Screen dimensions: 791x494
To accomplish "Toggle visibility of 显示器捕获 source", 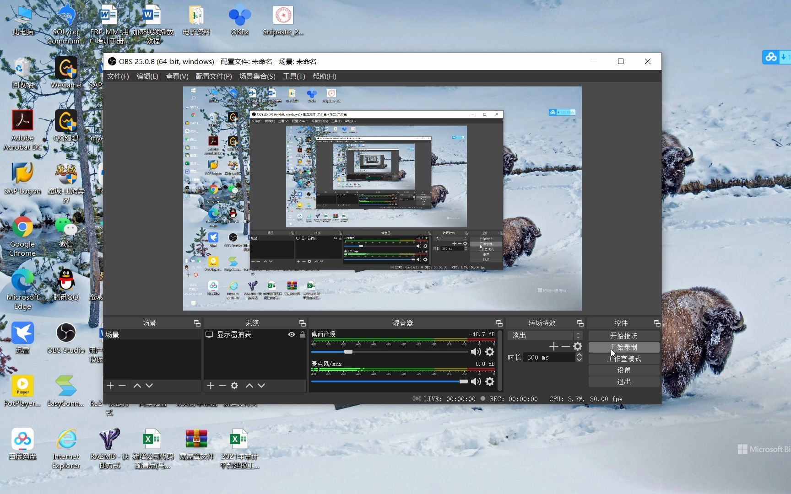I will coord(291,335).
